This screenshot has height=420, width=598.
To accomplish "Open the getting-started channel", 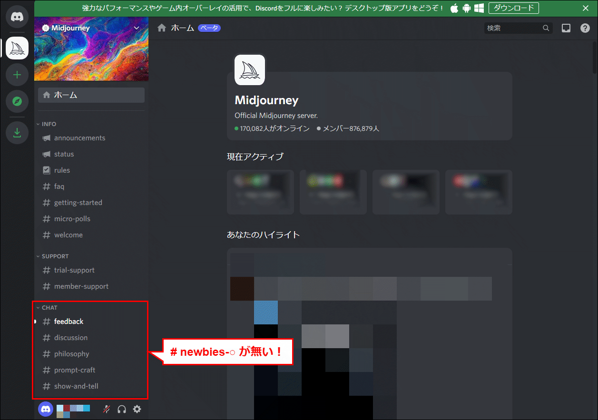I will pos(91,203).
